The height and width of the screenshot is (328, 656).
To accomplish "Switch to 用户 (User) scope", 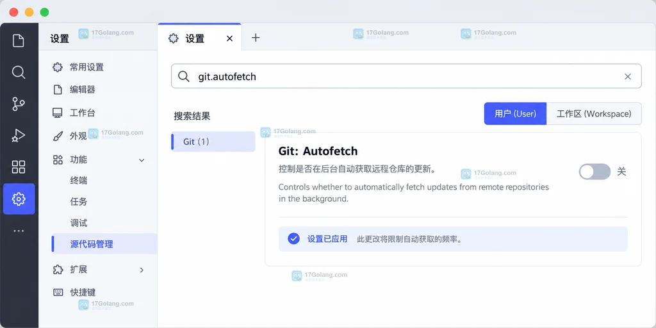I will [515, 114].
